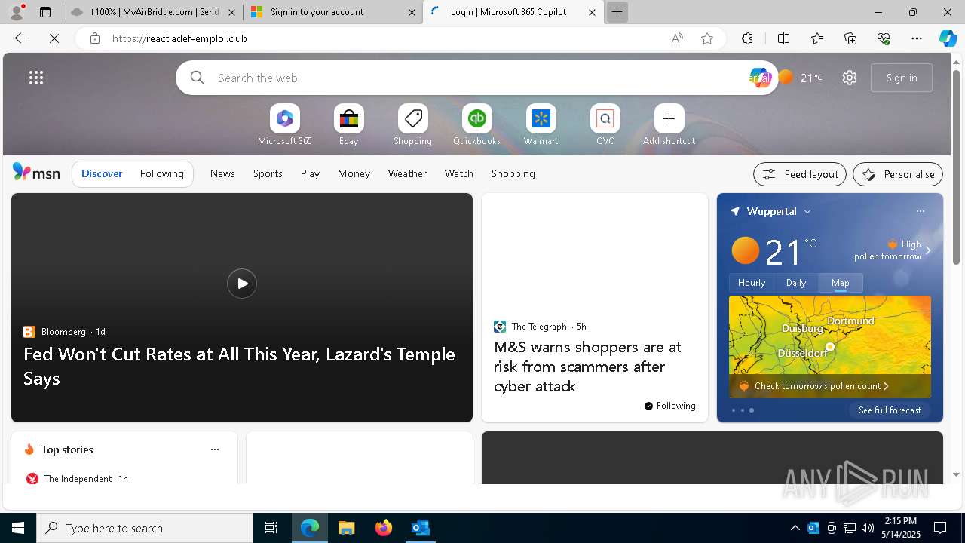The height and width of the screenshot is (543, 965).
Task: Open the Sports tab
Action: tap(268, 173)
